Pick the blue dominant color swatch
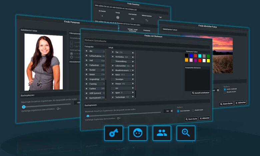Screen dimensions: 260x156 point(191,55)
